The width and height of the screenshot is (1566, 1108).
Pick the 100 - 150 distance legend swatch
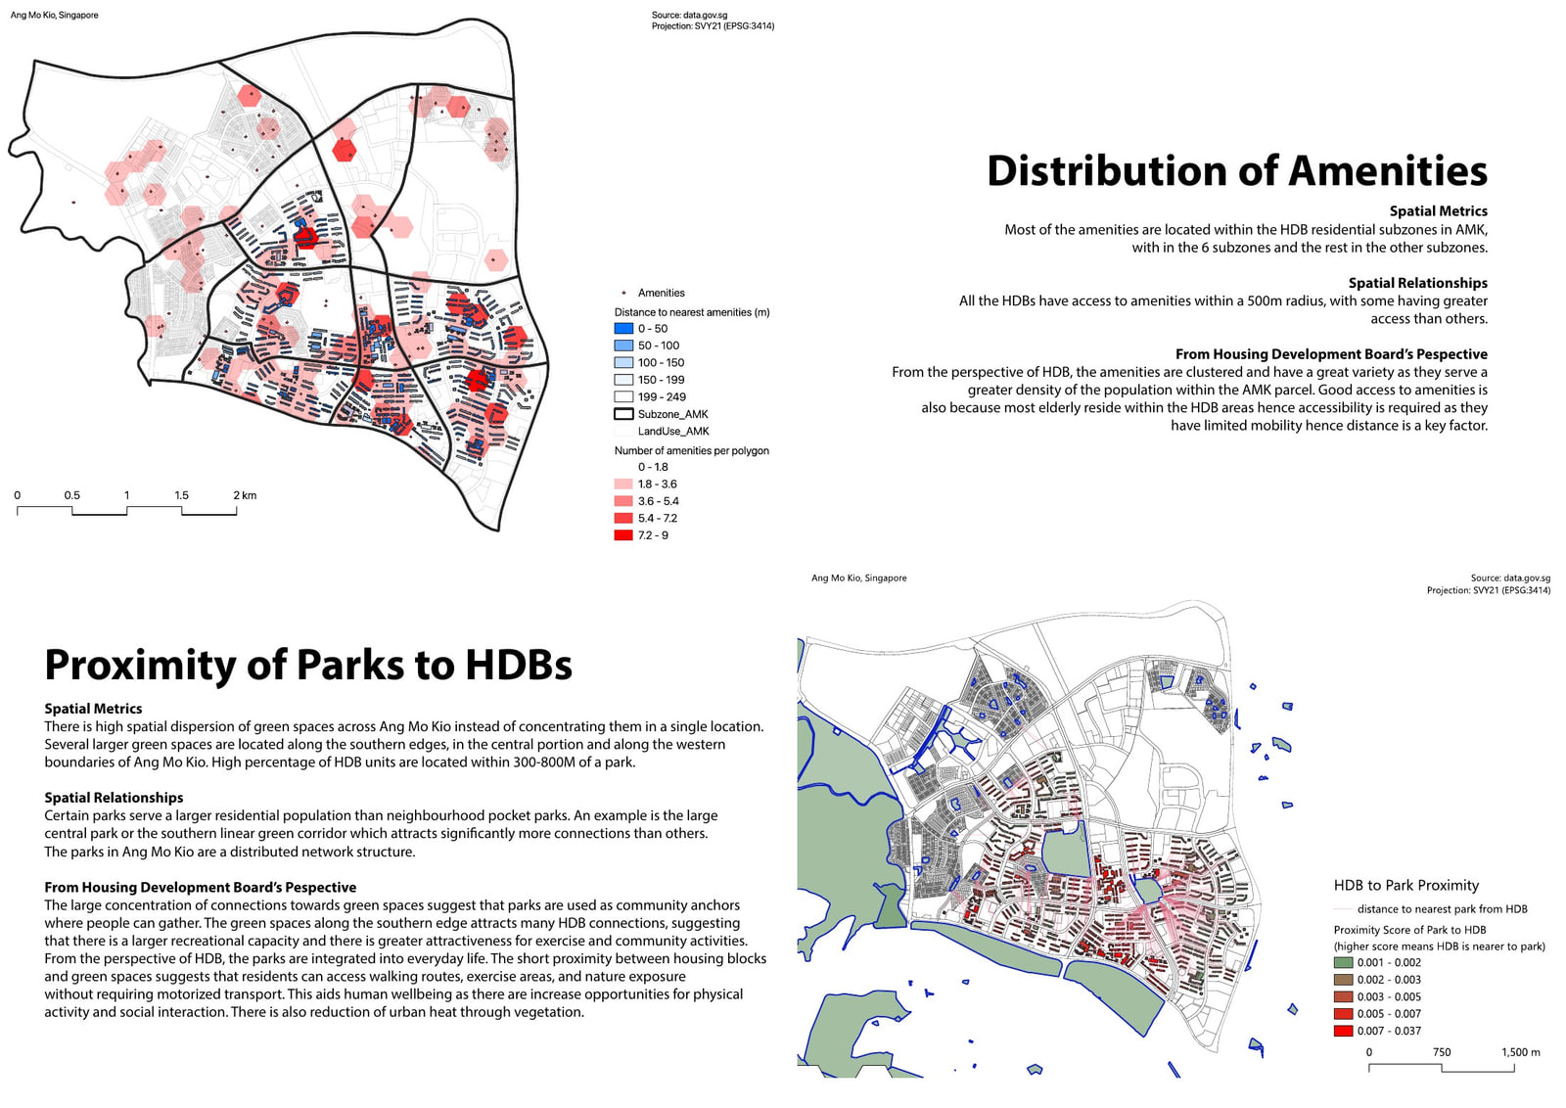pyautogui.click(x=623, y=363)
